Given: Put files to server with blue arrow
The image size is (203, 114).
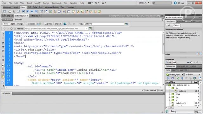Looking at the screenshot, I should coord(182,78).
